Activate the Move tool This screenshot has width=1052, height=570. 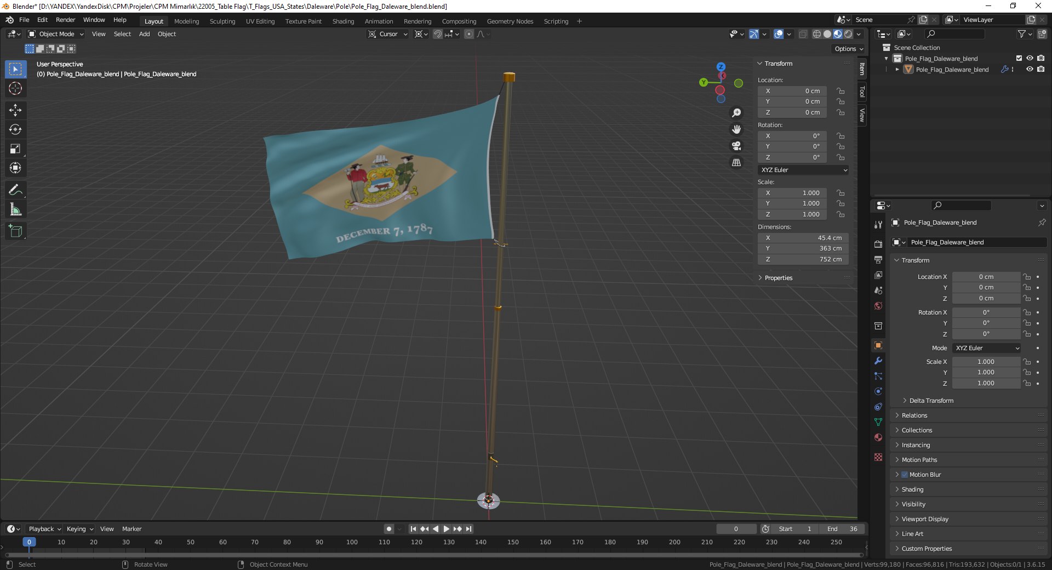tap(15, 110)
